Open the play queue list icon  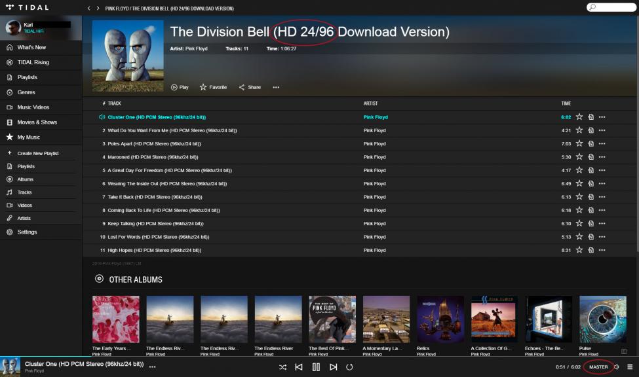pyautogui.click(x=630, y=367)
